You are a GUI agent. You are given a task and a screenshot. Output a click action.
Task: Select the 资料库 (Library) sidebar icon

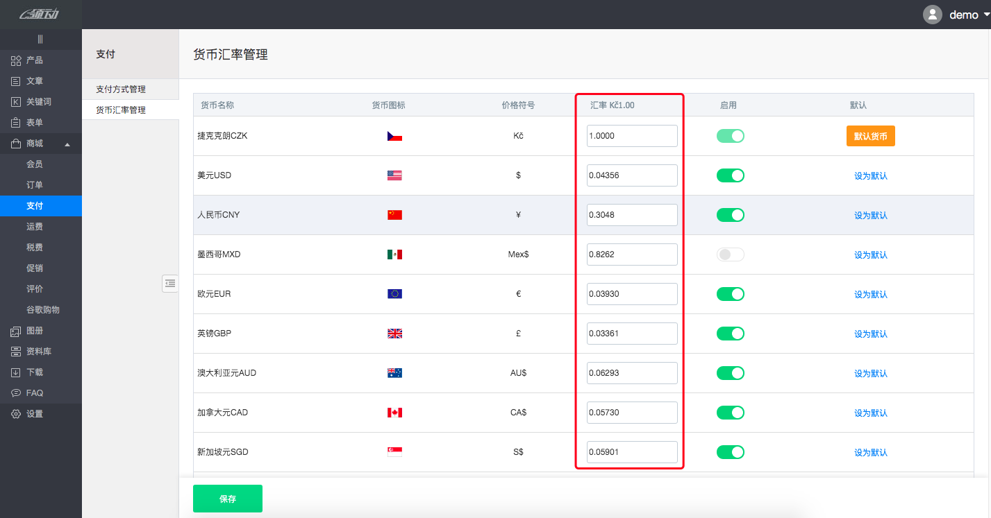coord(16,352)
